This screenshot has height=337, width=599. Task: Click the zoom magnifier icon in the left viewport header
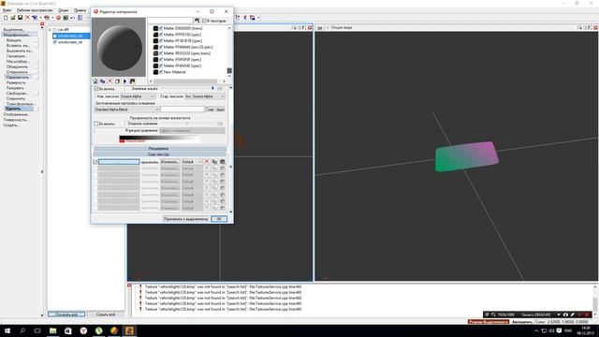pos(294,27)
